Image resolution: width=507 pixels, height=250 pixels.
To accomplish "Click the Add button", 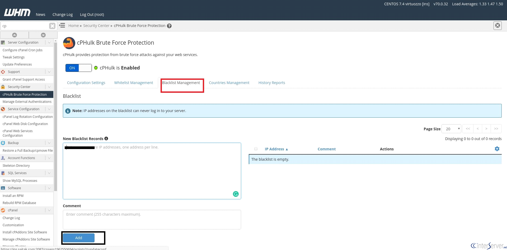I will (x=78, y=238).
